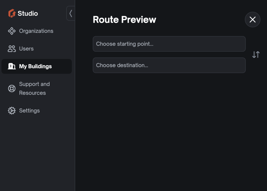Click the Route Preview heading

click(124, 19)
